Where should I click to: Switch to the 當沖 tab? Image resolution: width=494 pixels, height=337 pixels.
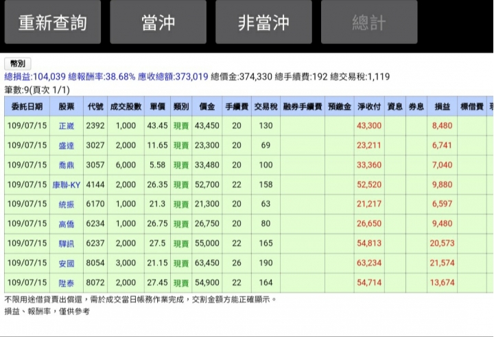pyautogui.click(x=158, y=22)
